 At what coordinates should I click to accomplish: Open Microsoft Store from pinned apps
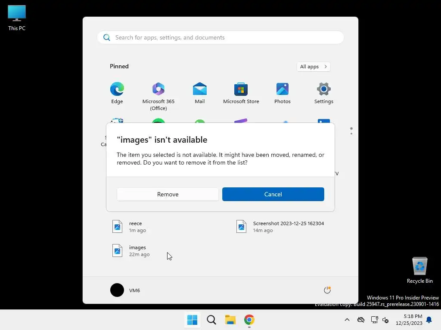point(241,93)
